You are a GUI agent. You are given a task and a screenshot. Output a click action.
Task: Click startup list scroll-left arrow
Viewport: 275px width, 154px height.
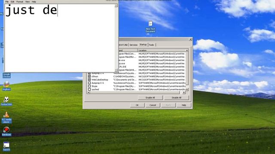[89, 92]
